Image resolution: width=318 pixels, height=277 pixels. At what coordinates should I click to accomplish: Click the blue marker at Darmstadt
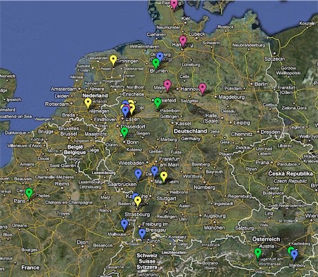click(x=155, y=172)
